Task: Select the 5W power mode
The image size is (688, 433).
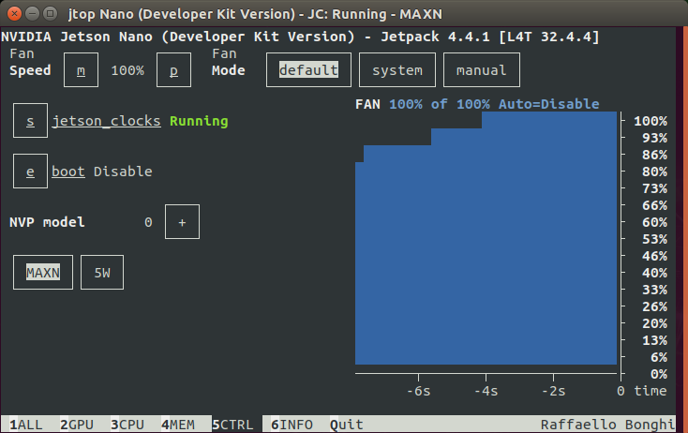Action: (x=102, y=273)
